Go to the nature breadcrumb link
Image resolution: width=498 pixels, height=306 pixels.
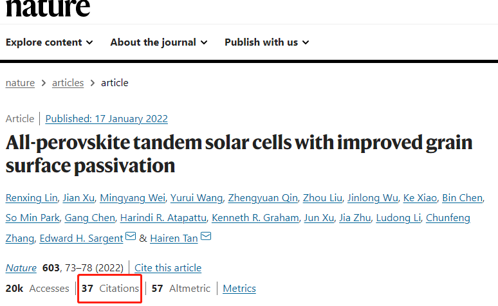(x=20, y=83)
